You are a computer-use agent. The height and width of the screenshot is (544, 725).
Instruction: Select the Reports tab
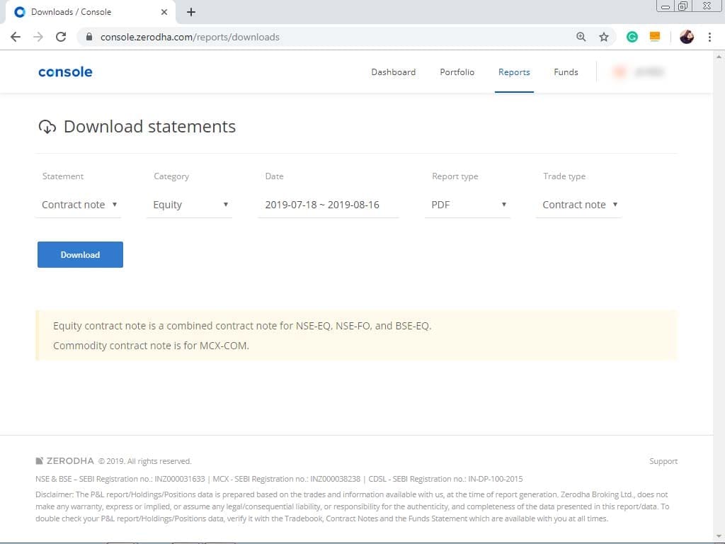click(514, 72)
